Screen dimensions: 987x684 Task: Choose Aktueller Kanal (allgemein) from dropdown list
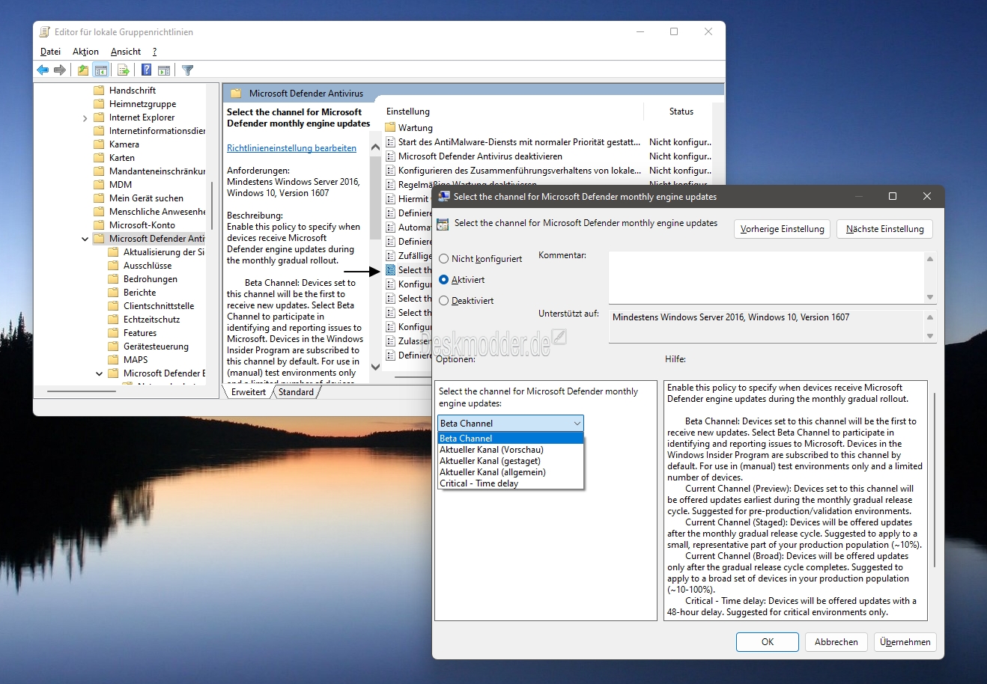[x=510, y=472]
